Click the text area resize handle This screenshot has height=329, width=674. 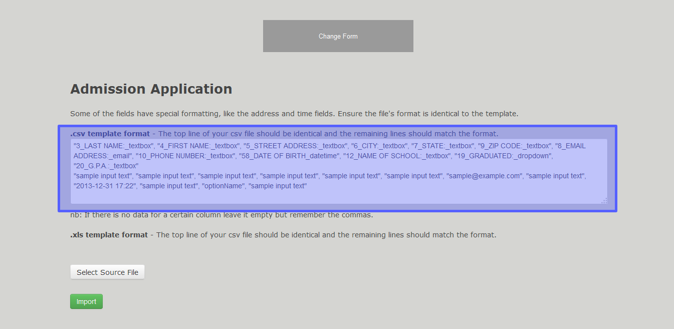[604, 201]
